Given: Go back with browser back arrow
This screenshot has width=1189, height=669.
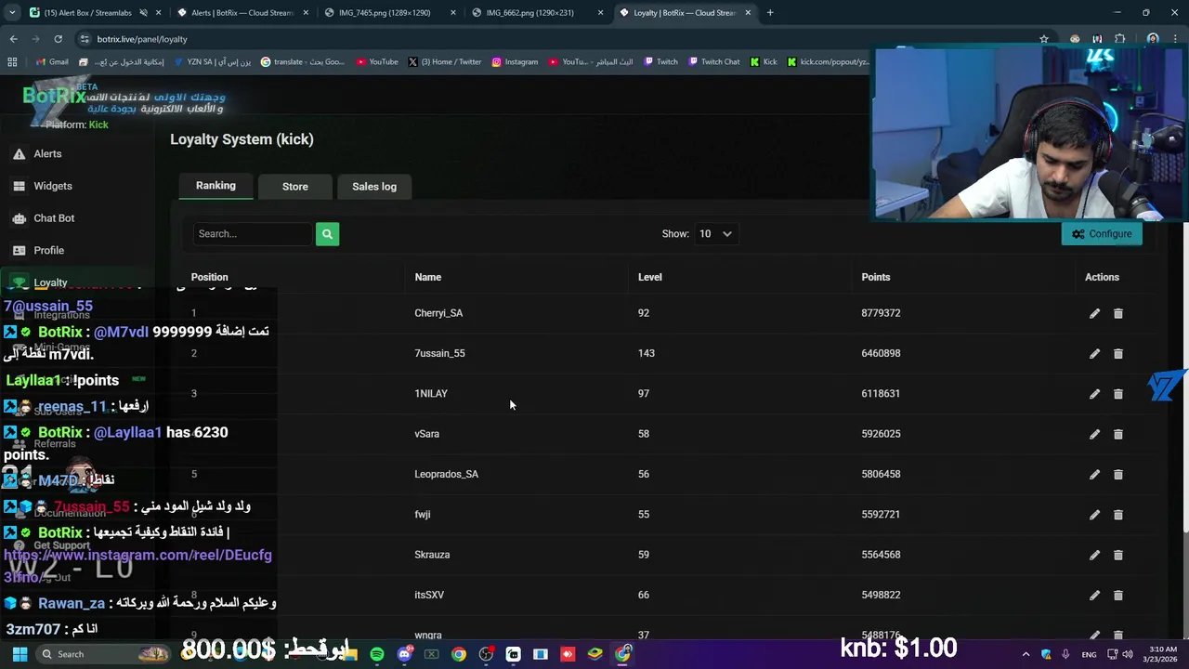Looking at the screenshot, I should pos(13,39).
